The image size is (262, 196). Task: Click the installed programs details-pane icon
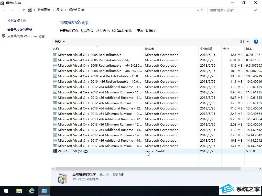point(62,178)
